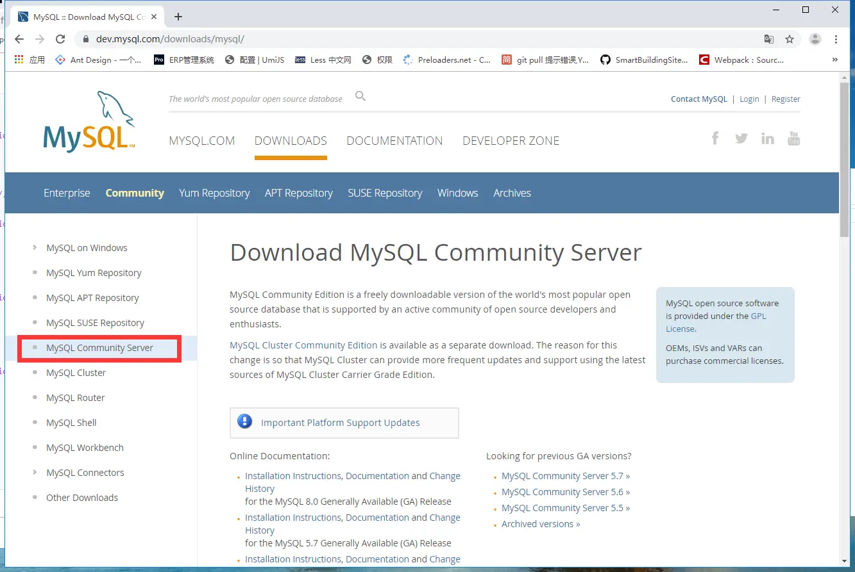Open the 应用 apps bookmark
Screen dimensions: 855x572
[30, 60]
